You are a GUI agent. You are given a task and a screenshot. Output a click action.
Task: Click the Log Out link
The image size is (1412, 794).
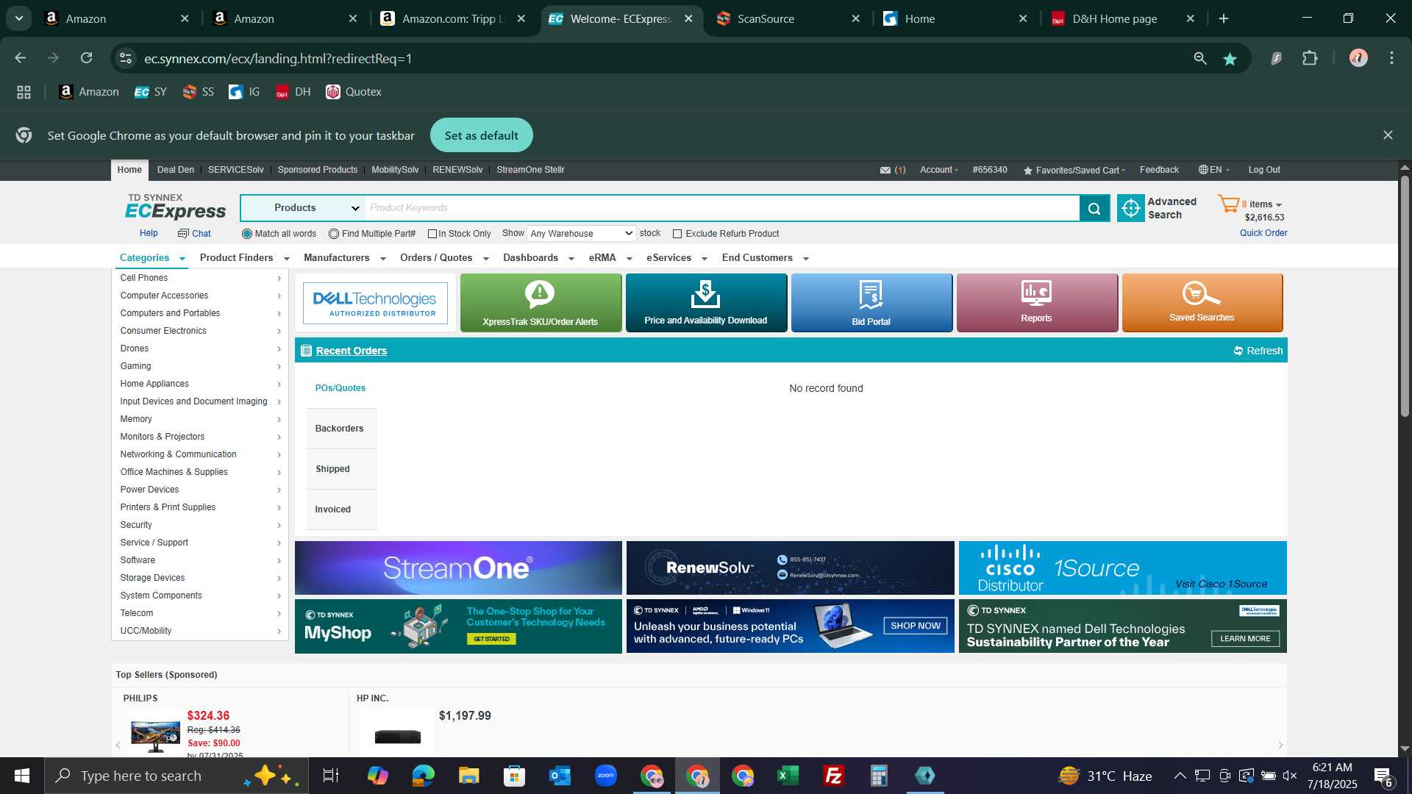(x=1264, y=170)
